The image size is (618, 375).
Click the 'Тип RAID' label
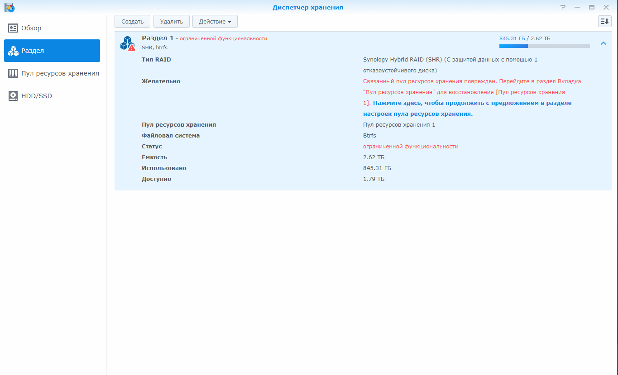156,60
